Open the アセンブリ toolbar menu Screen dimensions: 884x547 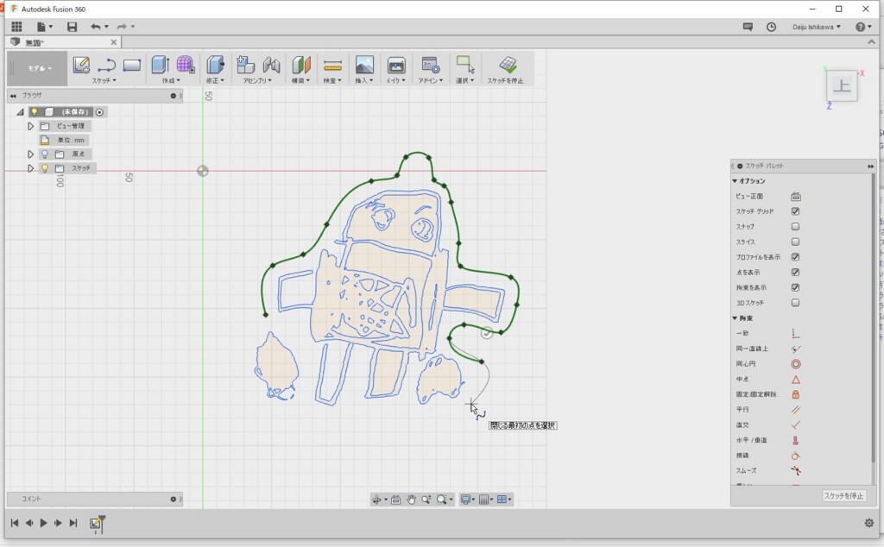[x=257, y=80]
